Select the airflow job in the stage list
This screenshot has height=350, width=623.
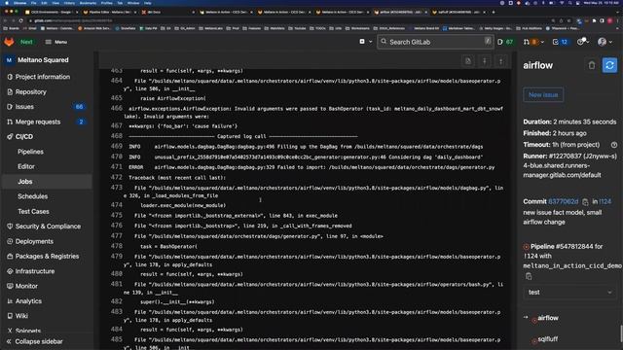click(548, 318)
